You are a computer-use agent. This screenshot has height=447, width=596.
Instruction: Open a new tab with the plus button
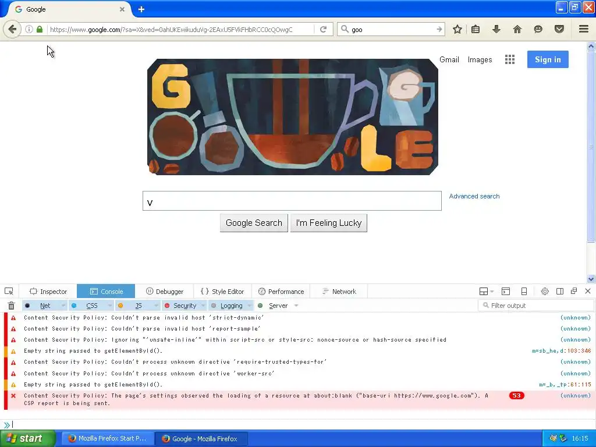(x=141, y=9)
